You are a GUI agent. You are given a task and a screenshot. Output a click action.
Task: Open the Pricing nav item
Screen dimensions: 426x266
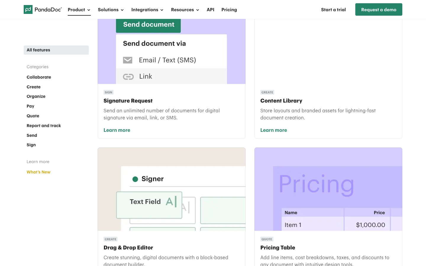click(229, 10)
